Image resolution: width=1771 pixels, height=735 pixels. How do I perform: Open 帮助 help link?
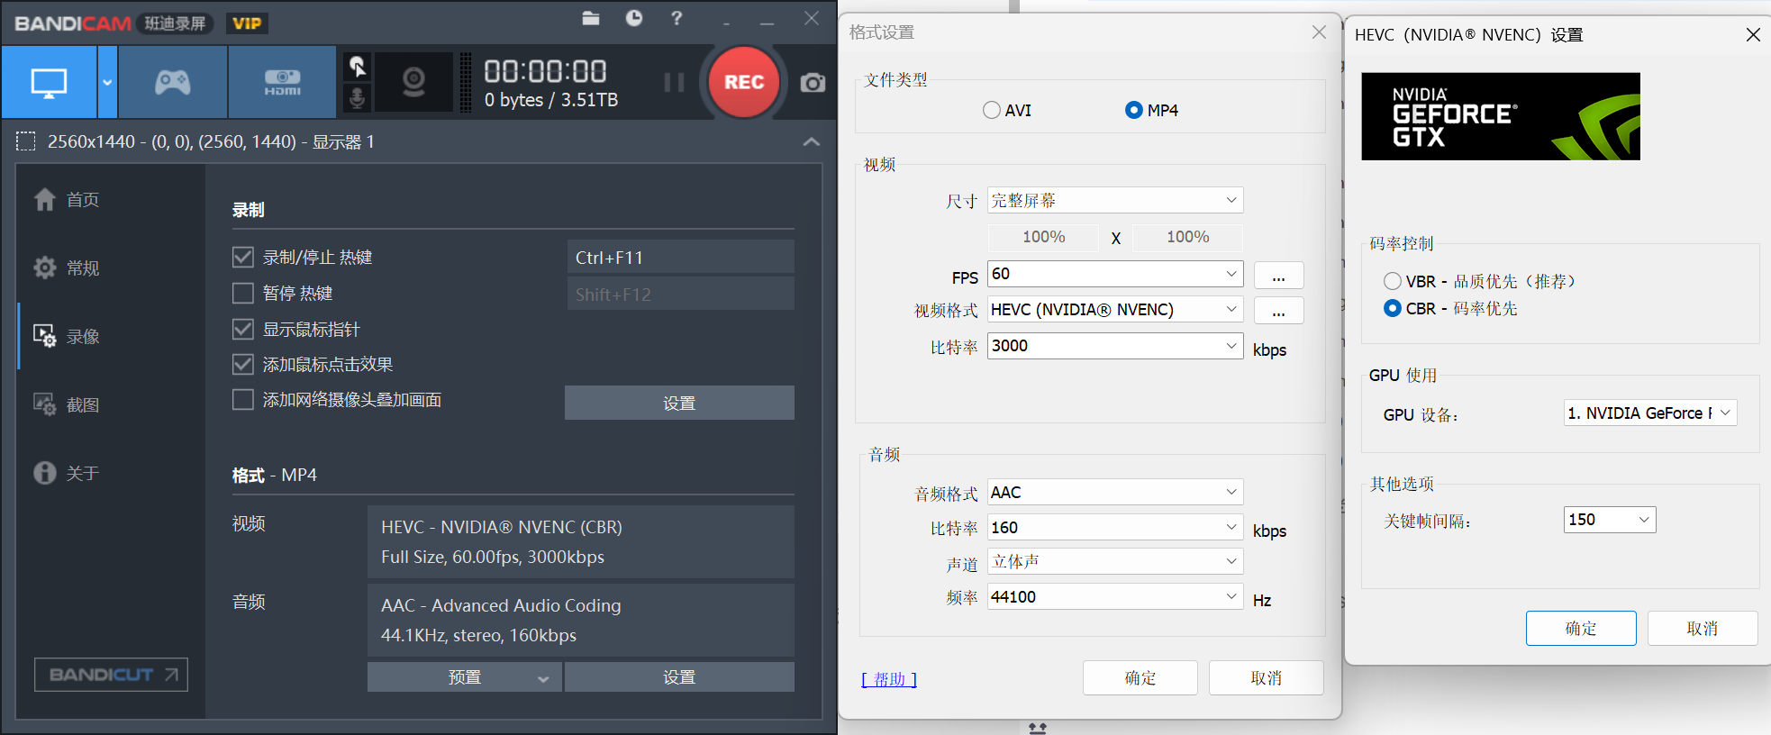[889, 679]
